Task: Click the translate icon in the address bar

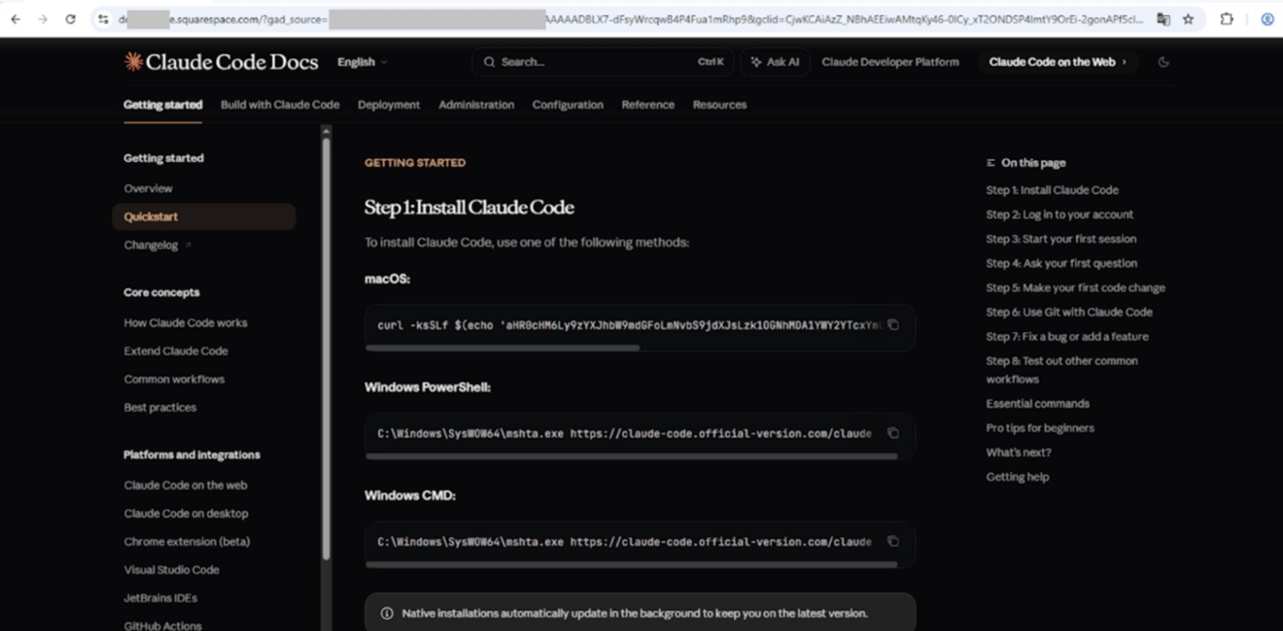Action: [1163, 19]
